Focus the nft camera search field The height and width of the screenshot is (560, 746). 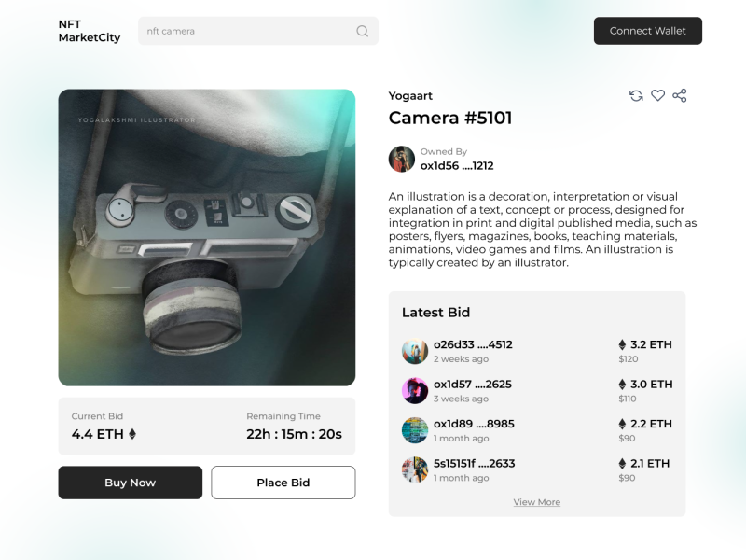tap(247, 31)
